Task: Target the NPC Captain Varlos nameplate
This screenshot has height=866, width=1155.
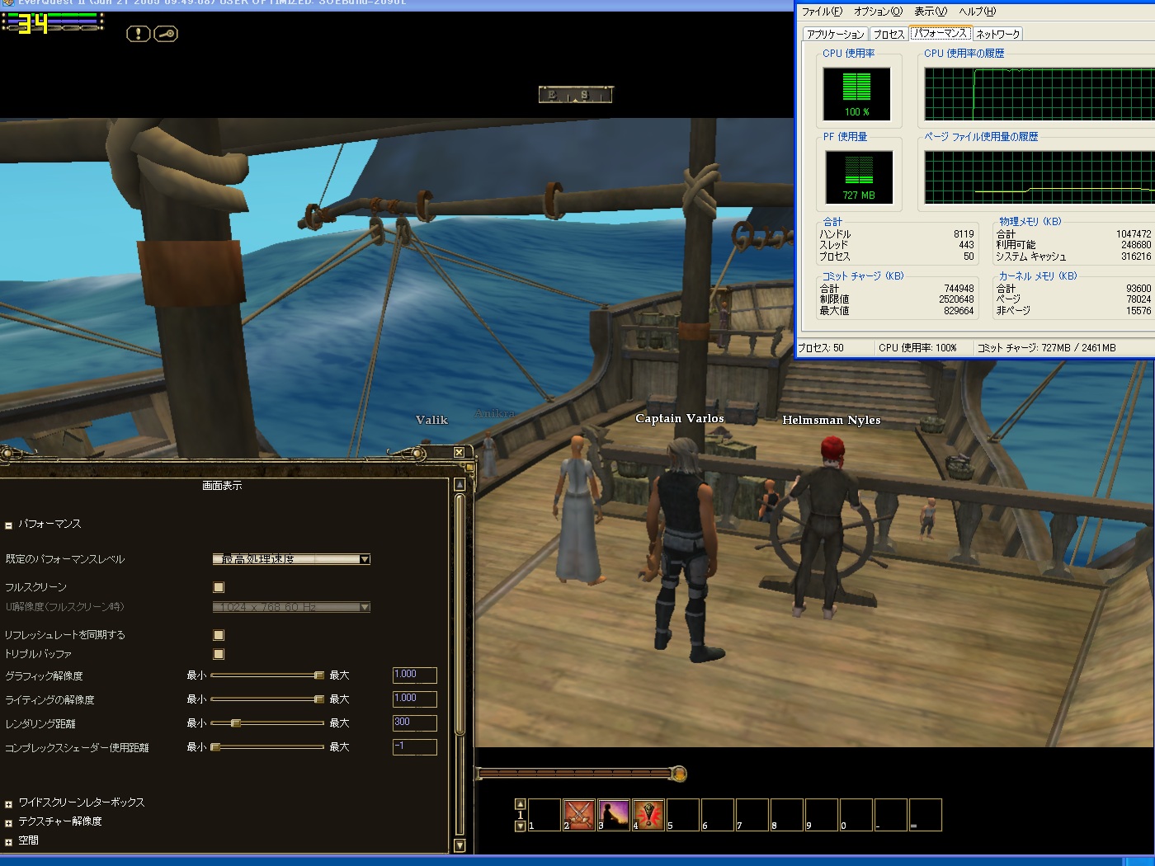Action: click(680, 419)
